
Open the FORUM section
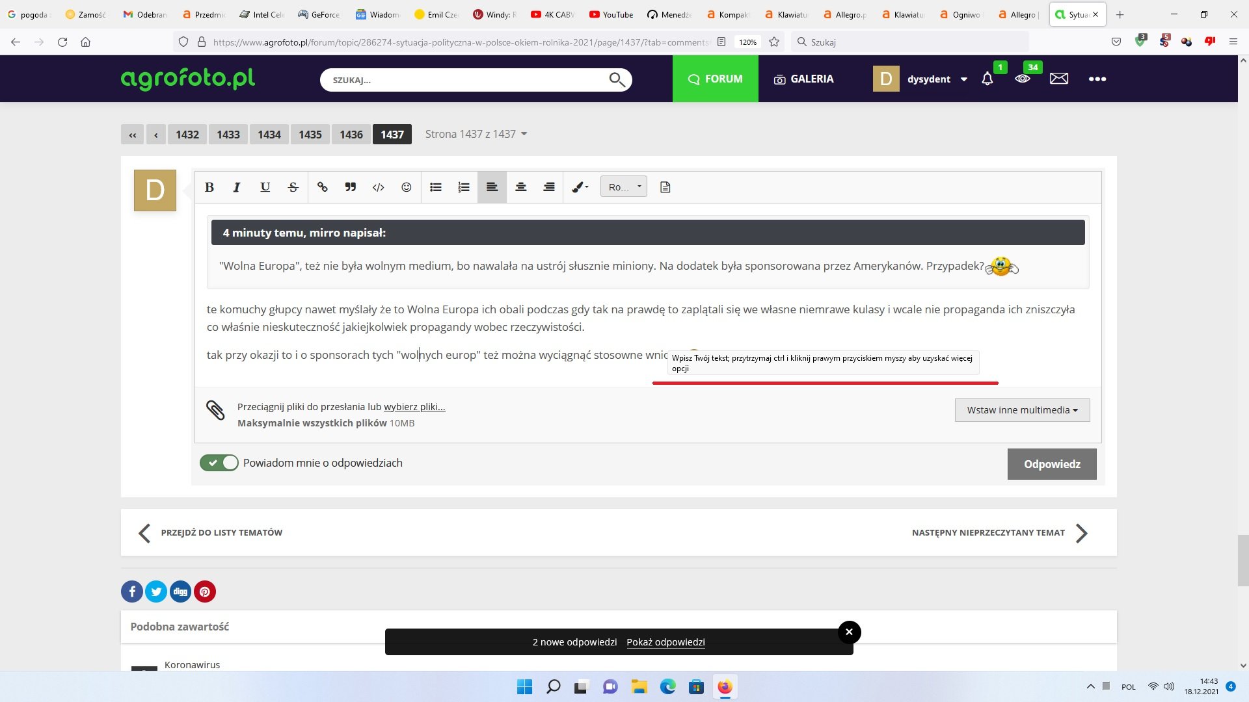pyautogui.click(x=715, y=79)
